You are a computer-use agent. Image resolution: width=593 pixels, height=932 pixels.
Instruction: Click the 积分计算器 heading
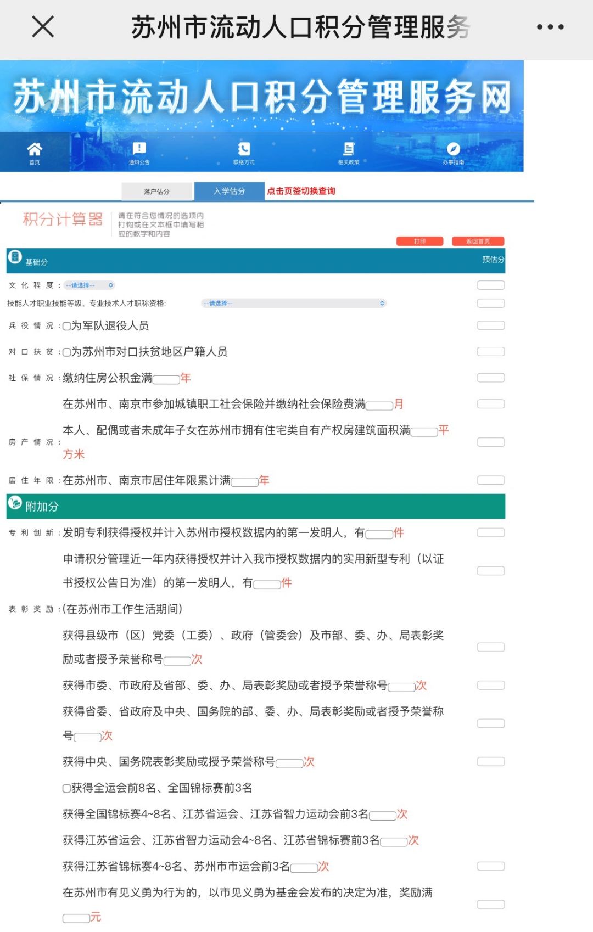point(63,220)
